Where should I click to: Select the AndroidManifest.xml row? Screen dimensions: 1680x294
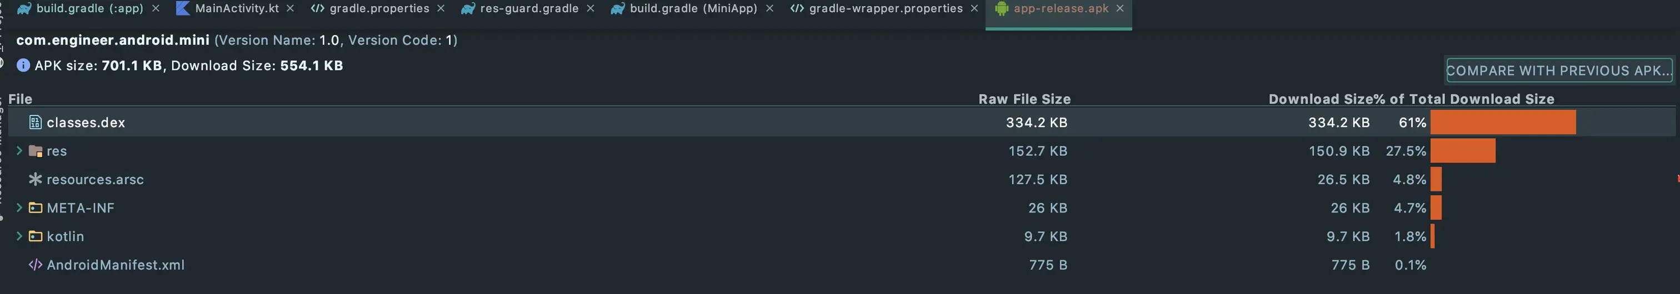[x=841, y=265]
